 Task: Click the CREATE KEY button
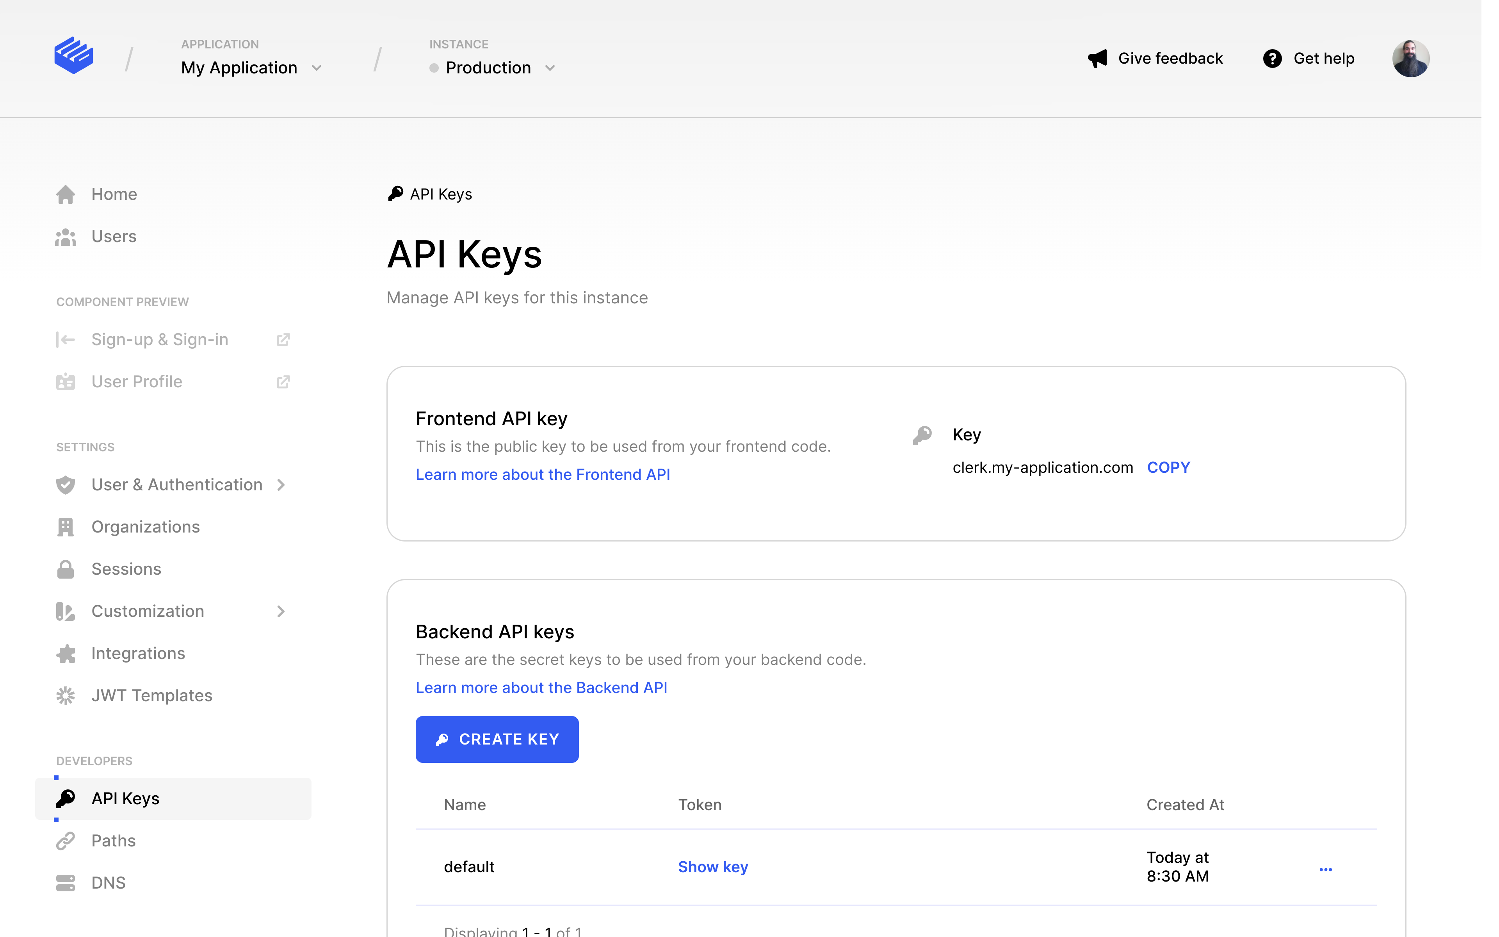(497, 739)
